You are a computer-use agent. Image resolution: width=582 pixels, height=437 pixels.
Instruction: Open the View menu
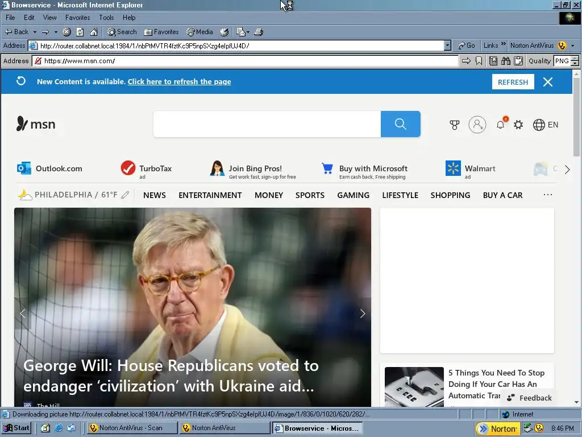(50, 18)
